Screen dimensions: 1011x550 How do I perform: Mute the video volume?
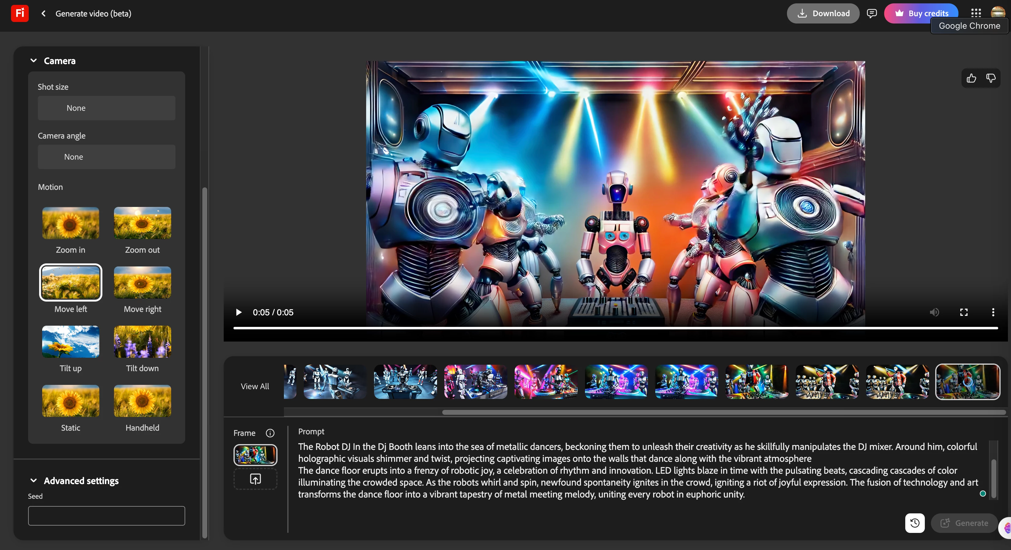[935, 312]
